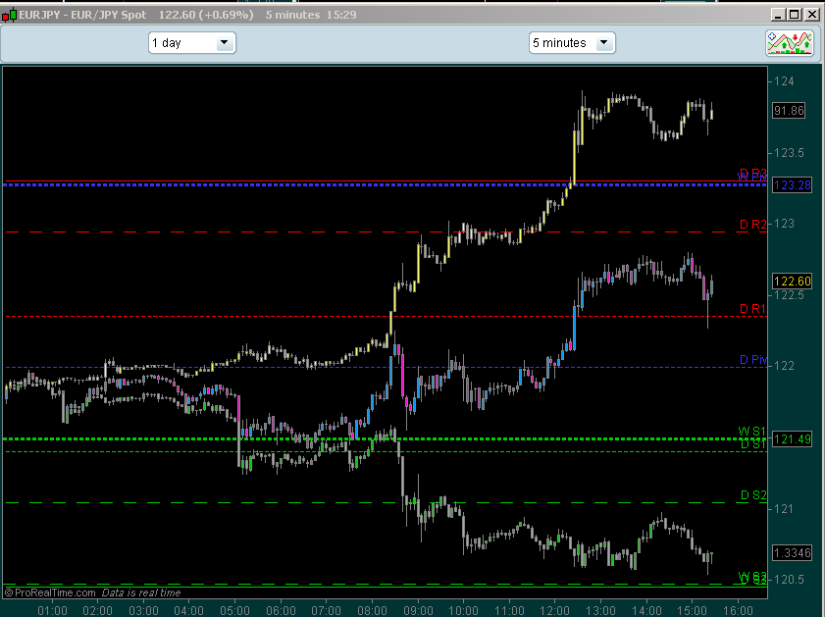825x617 pixels.
Task: Click the 120.5 price axis tick
Action: (x=790, y=579)
